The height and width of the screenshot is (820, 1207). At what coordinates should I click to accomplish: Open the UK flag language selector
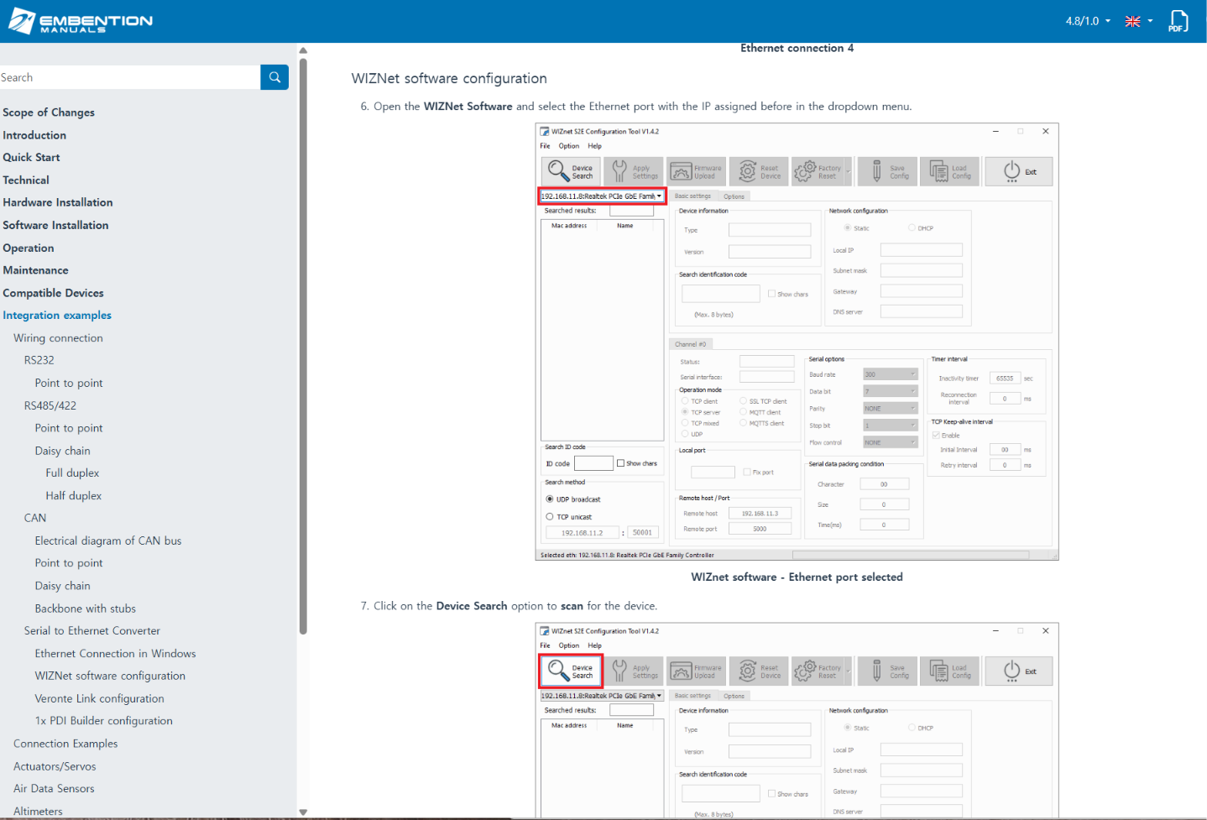click(1139, 21)
